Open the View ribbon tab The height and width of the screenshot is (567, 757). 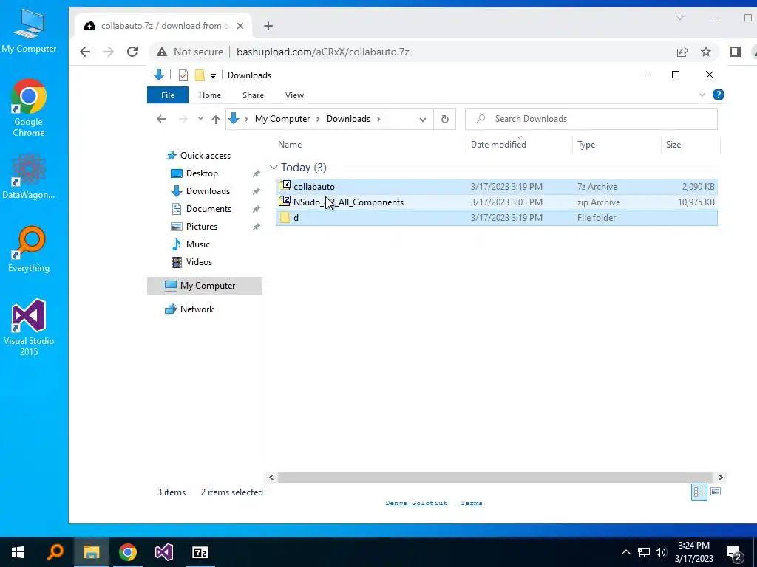tap(294, 95)
